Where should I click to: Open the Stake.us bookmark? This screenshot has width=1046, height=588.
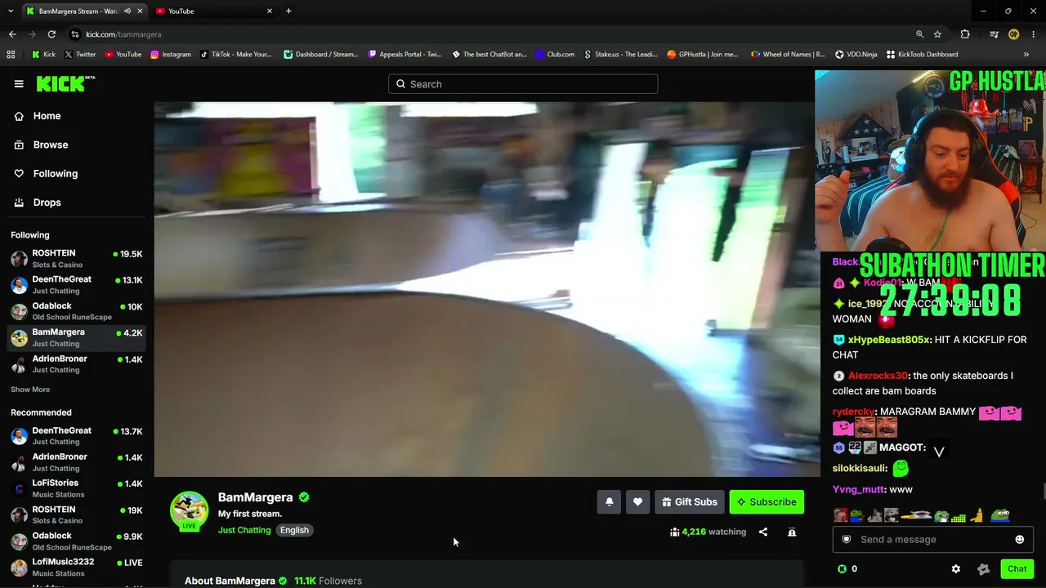[620, 55]
